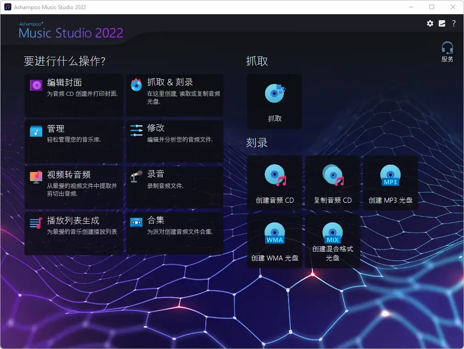Click the 合集 cassette icon
The height and width of the screenshot is (349, 464).
(136, 222)
